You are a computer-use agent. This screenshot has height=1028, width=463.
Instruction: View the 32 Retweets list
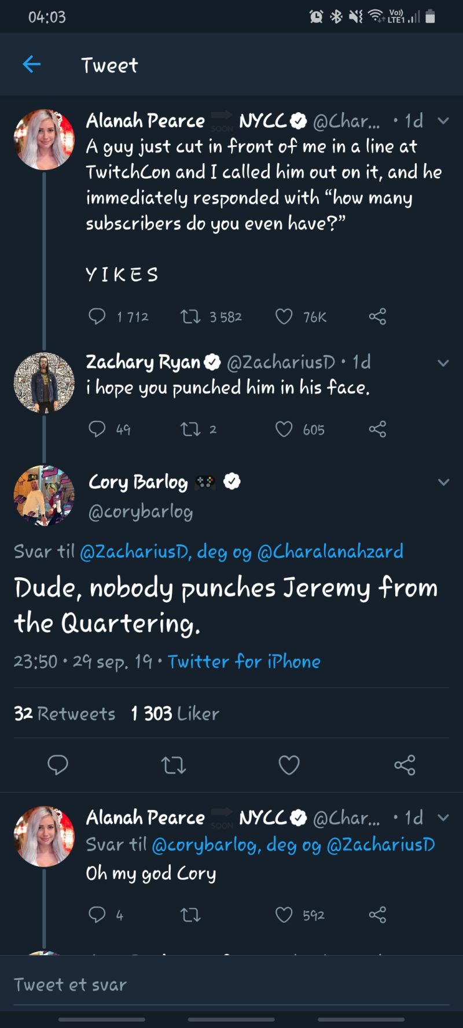pyautogui.click(x=64, y=713)
